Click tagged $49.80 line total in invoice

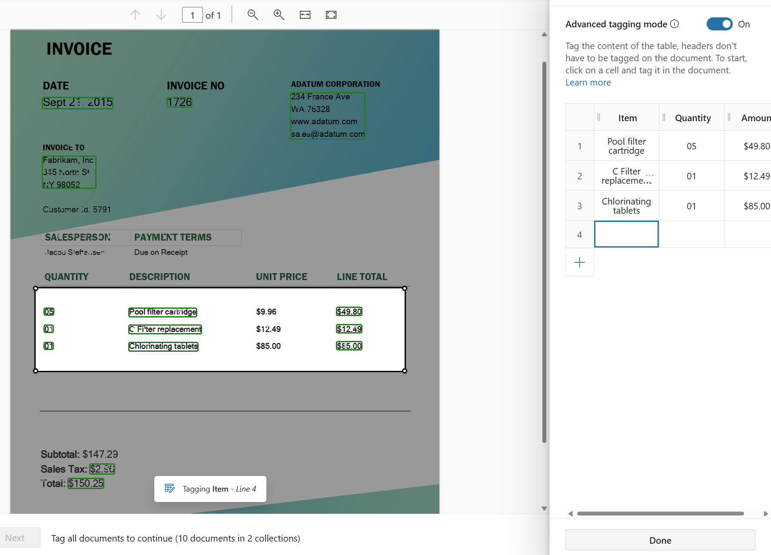349,311
